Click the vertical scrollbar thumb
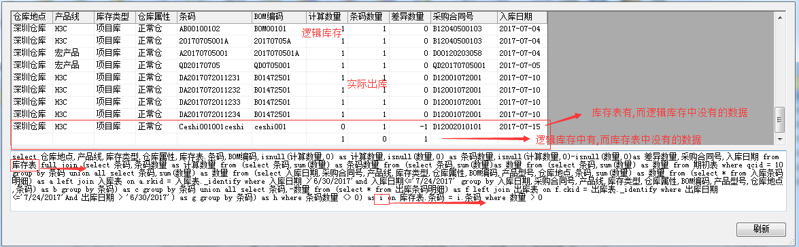This screenshot has height=247, width=799. pos(779,120)
